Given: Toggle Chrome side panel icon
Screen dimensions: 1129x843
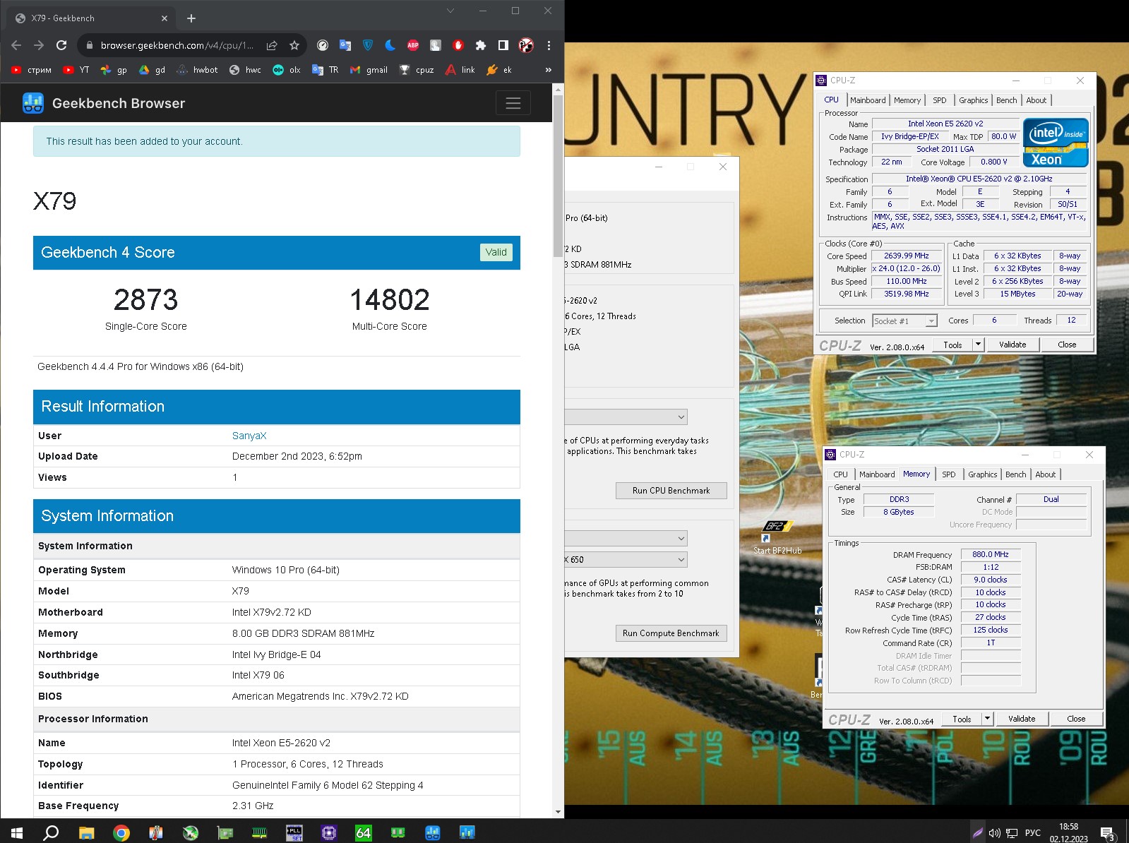Looking at the screenshot, I should point(503,45).
